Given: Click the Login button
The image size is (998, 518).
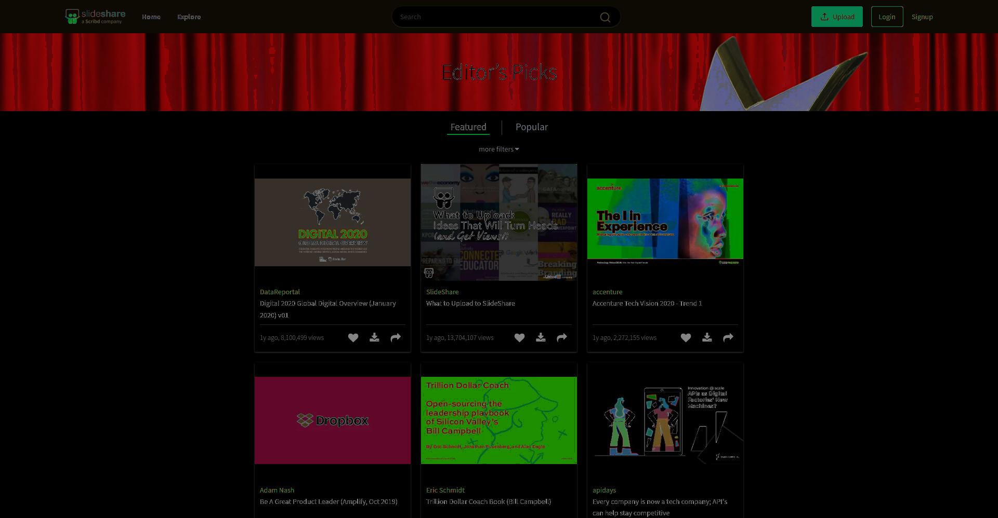Looking at the screenshot, I should (x=887, y=17).
